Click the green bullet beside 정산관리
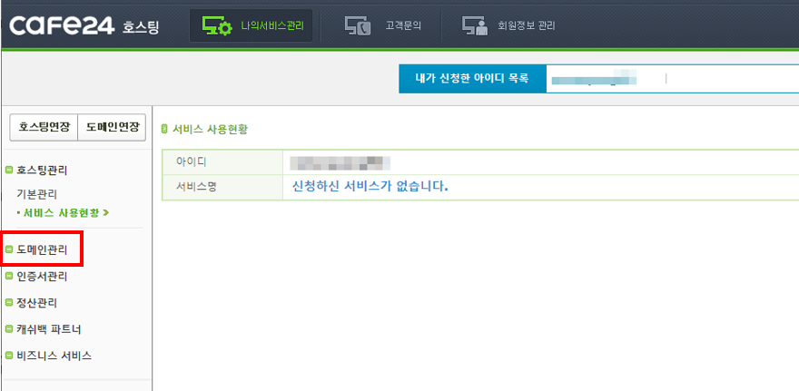 8,303
